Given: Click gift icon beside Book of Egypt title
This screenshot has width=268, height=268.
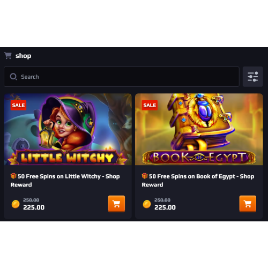Looking at the screenshot, I should pyautogui.click(x=145, y=176).
